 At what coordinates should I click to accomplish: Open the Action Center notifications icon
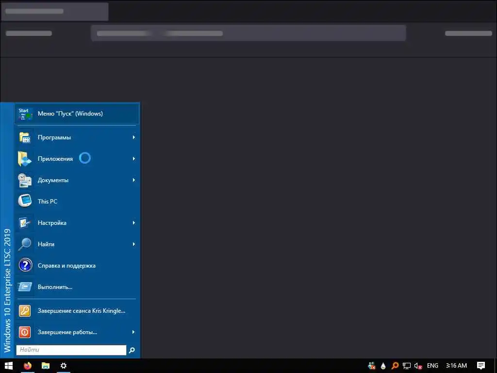tap(481, 366)
